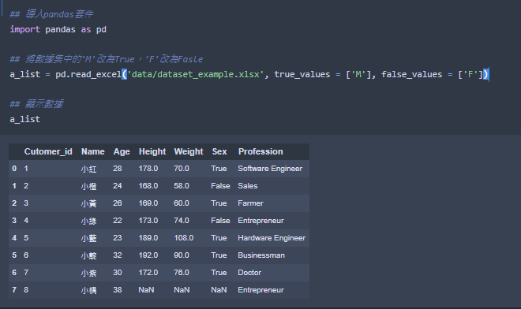Click the Age column header

(x=122, y=152)
